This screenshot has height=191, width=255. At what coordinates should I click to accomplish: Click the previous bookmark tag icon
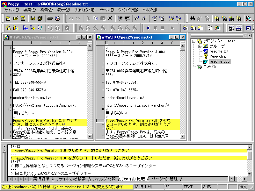click(x=162, y=18)
